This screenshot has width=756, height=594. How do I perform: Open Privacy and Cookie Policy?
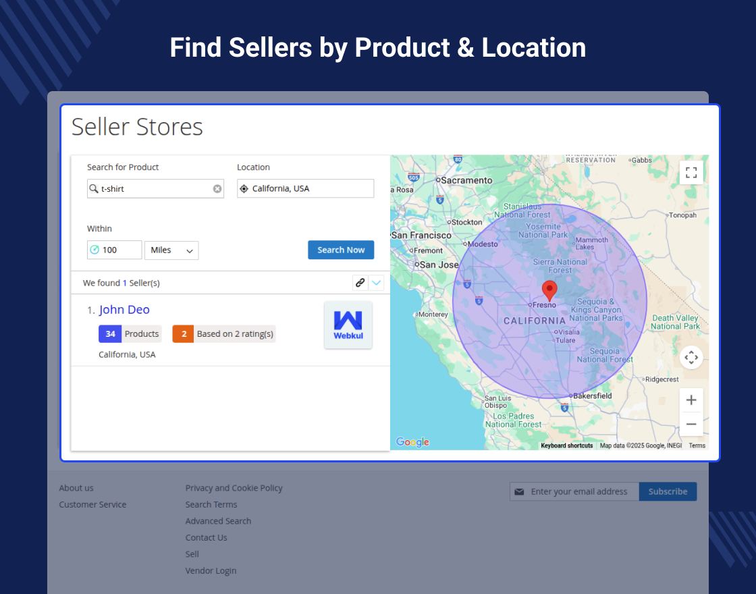pos(234,488)
